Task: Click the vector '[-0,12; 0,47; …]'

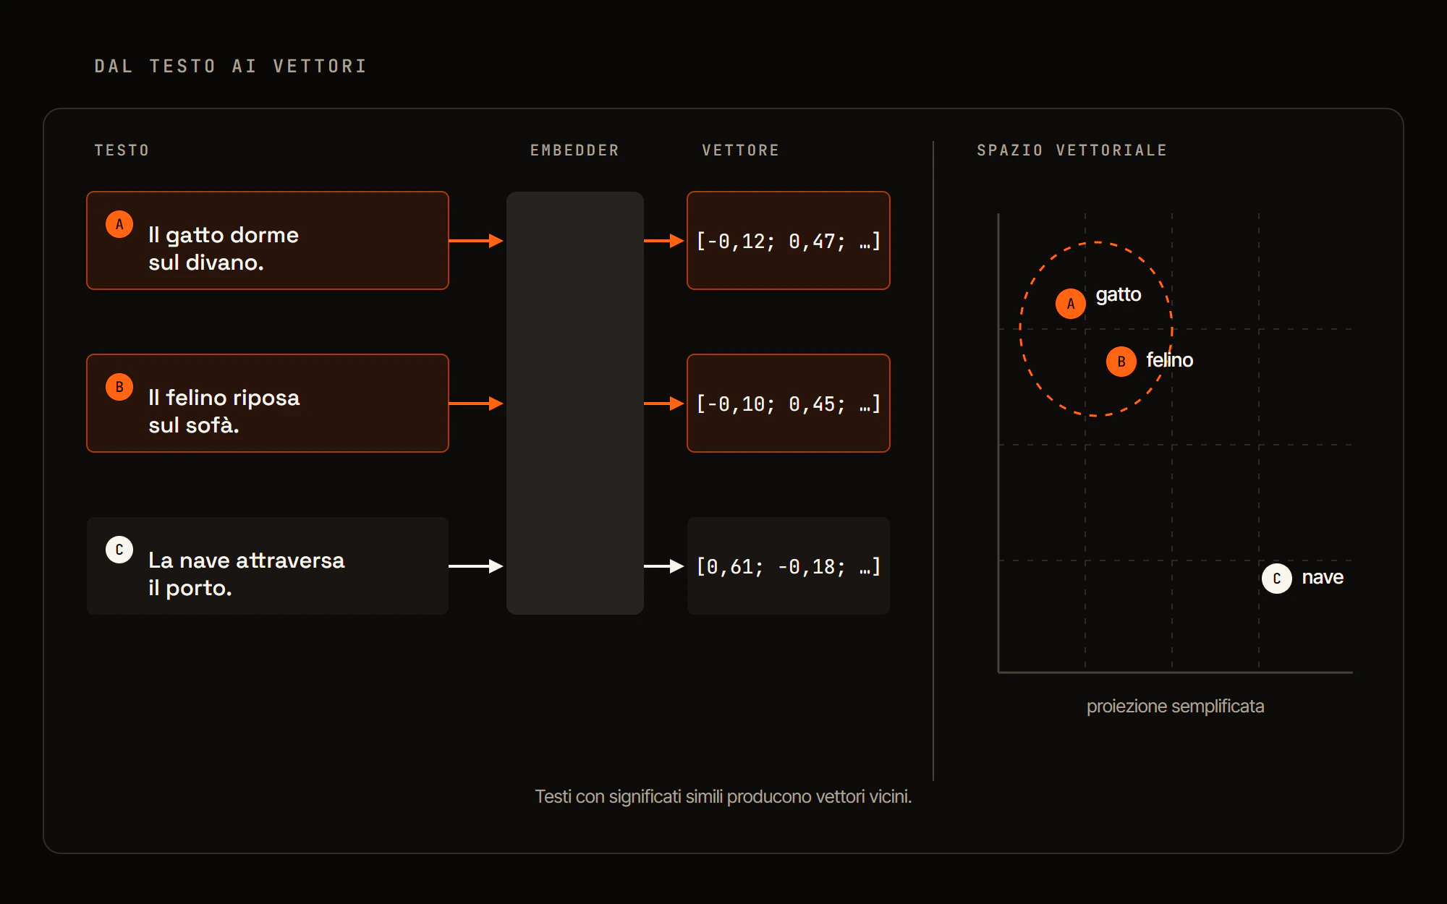Action: (x=789, y=241)
